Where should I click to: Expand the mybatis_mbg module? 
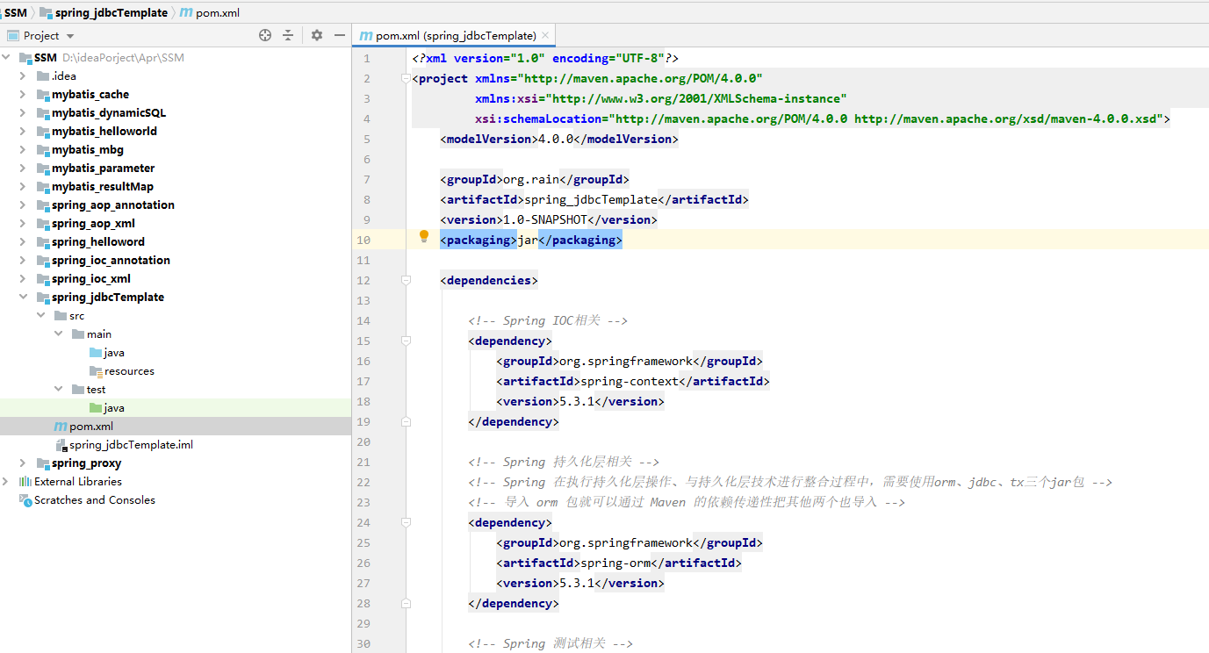[x=24, y=150]
